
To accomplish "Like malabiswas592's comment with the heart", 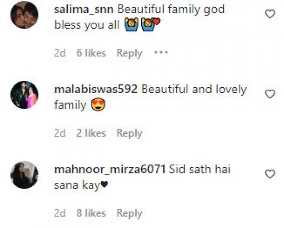I will [270, 94].
